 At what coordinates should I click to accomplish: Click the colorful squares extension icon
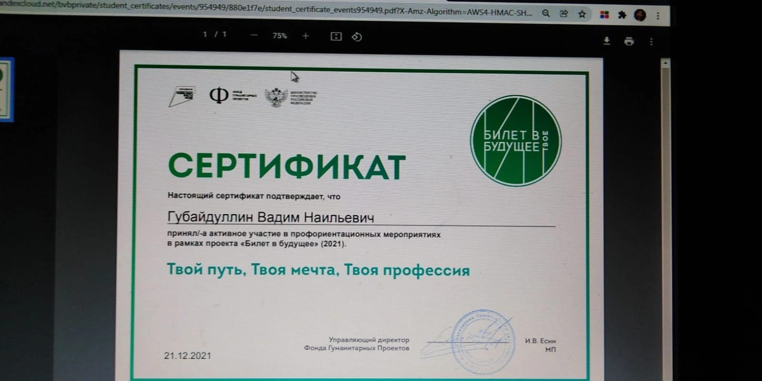point(604,15)
